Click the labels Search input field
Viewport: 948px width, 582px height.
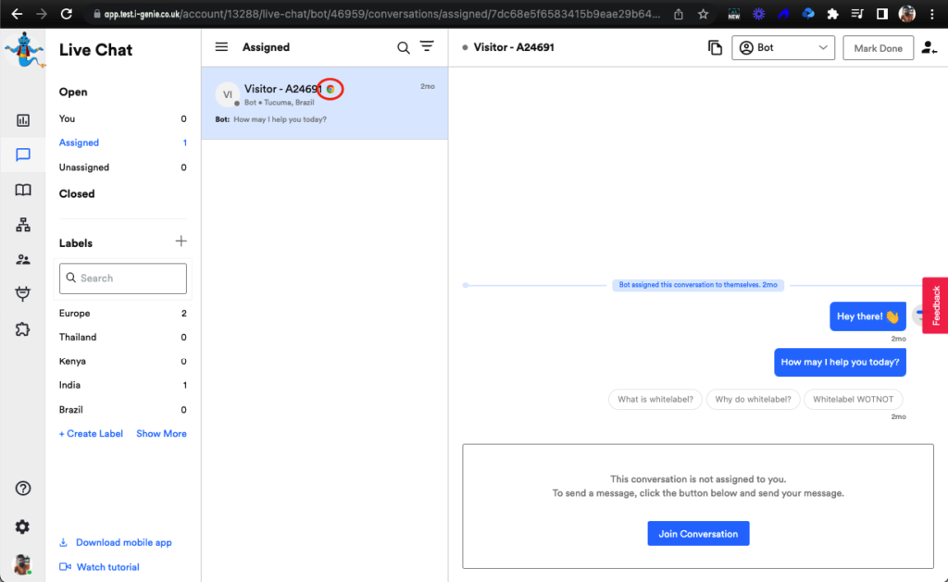123,279
